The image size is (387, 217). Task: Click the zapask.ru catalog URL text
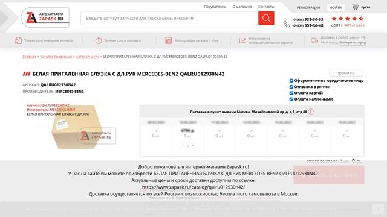193,187
